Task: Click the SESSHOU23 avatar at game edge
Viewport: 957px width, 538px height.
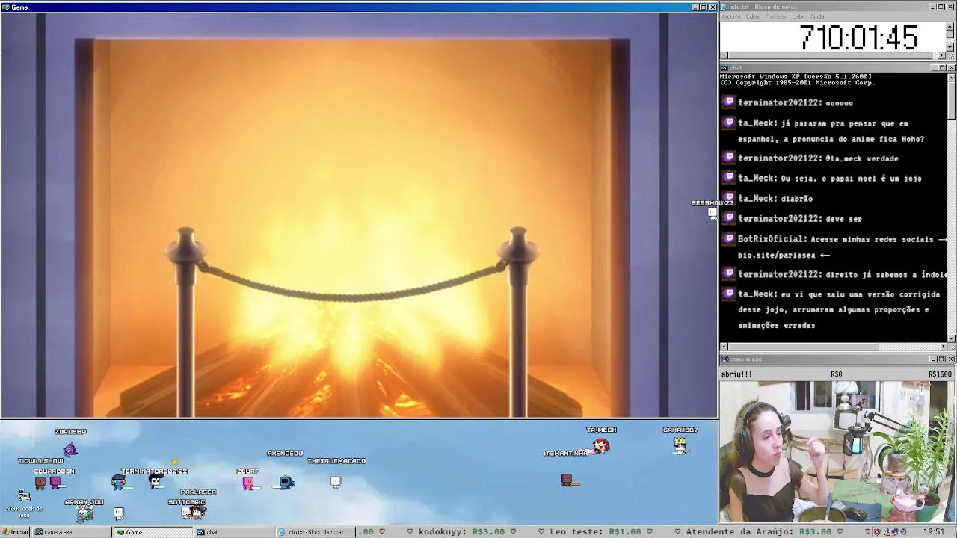Action: click(713, 214)
